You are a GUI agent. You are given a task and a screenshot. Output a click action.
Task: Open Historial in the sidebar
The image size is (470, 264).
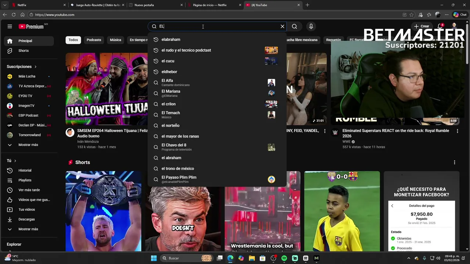pyautogui.click(x=29, y=170)
